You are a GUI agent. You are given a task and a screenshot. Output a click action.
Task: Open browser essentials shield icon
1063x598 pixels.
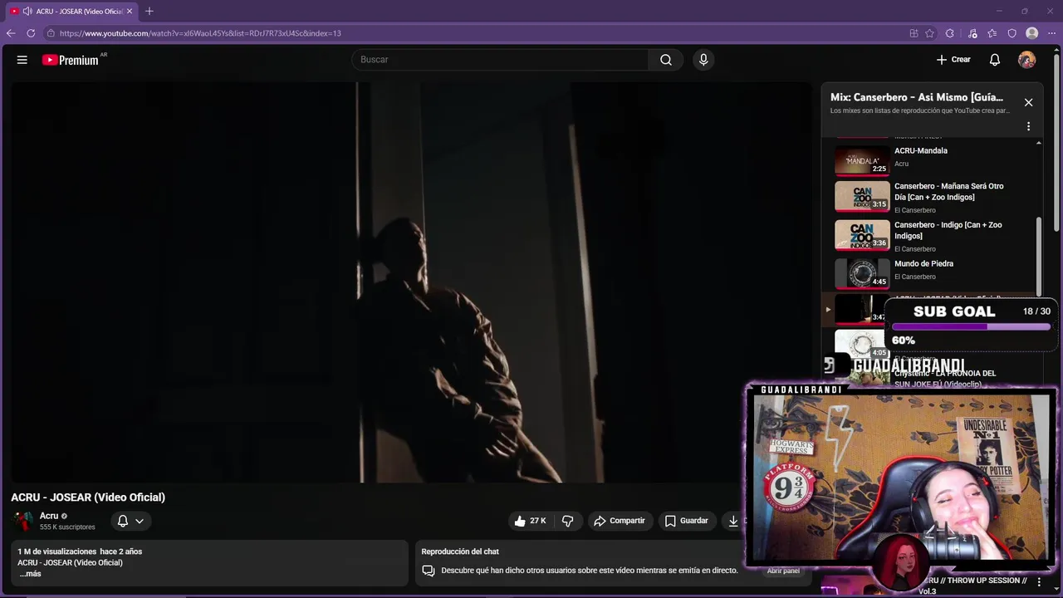click(x=1012, y=33)
